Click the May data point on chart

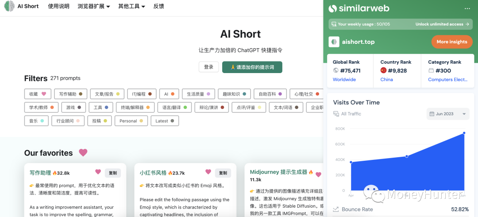pos(407,156)
